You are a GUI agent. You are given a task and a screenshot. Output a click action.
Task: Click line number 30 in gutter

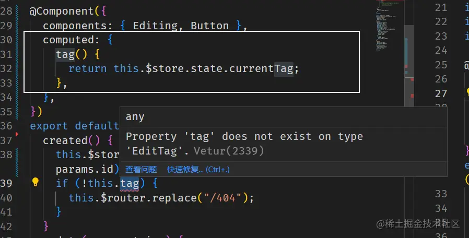[x=6, y=40]
